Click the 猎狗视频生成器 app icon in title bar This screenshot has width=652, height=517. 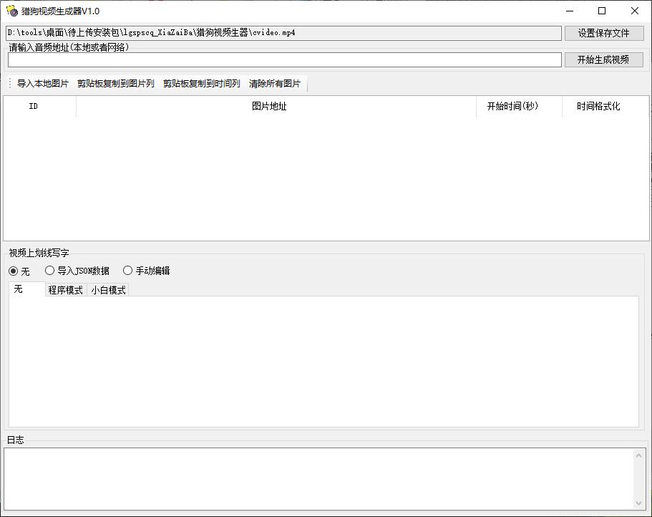(12, 11)
